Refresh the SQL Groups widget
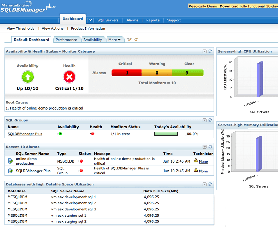 point(210,120)
